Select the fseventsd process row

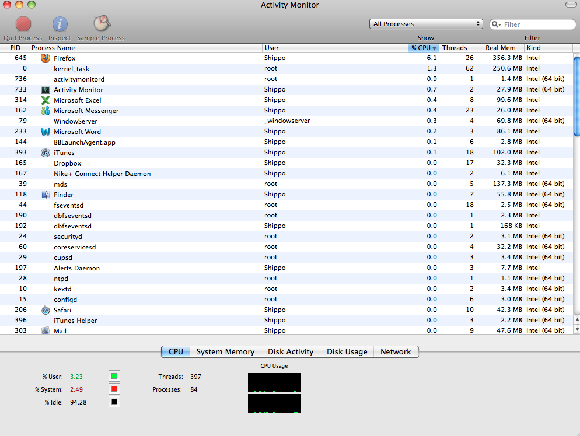(286, 205)
